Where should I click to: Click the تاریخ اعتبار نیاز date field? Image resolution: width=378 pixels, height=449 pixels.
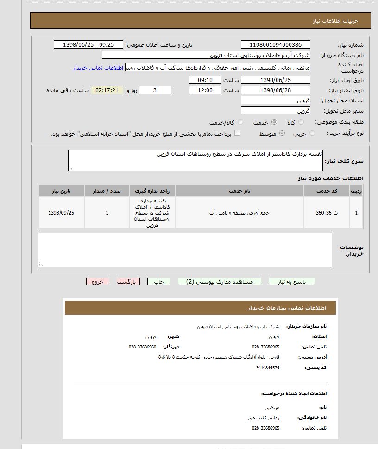(x=276, y=90)
